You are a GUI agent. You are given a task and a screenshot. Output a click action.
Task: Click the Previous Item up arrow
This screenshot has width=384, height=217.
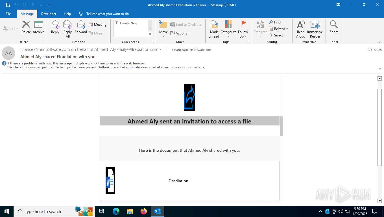(33, 5)
